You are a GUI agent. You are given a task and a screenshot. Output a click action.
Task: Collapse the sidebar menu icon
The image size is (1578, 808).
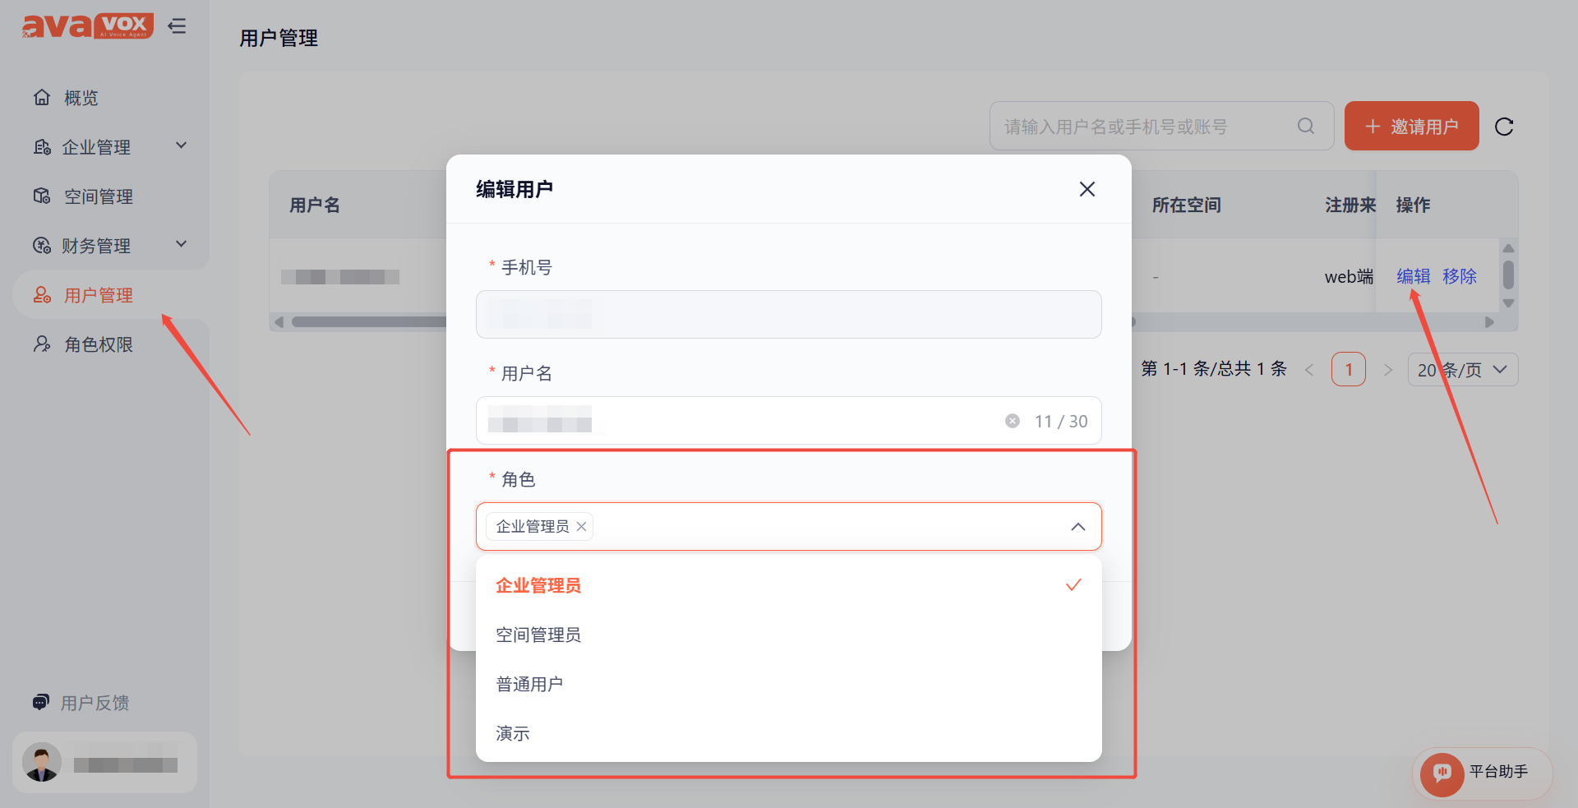pos(177,26)
